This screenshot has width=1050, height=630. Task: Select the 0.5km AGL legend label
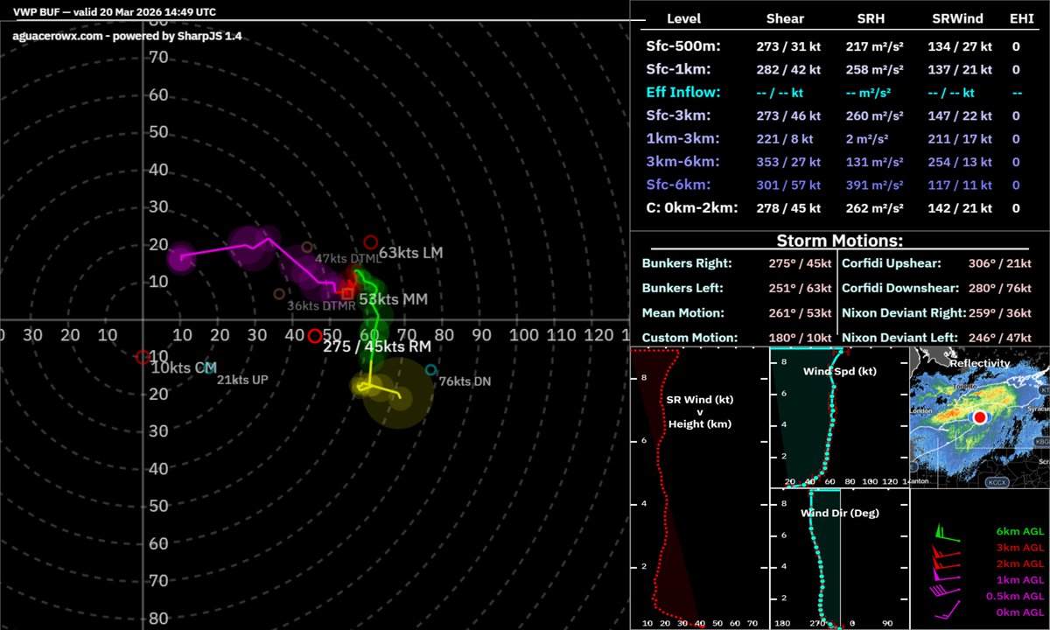pyautogui.click(x=1015, y=597)
